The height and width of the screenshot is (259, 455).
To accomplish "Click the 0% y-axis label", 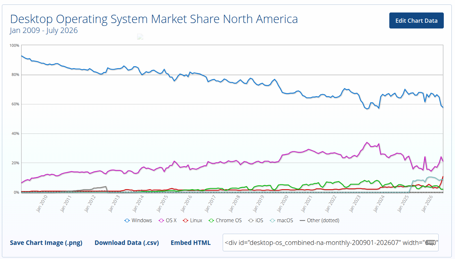I will click(17, 192).
